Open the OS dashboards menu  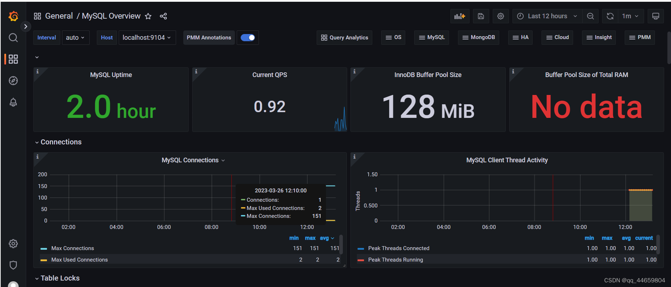[x=393, y=38]
